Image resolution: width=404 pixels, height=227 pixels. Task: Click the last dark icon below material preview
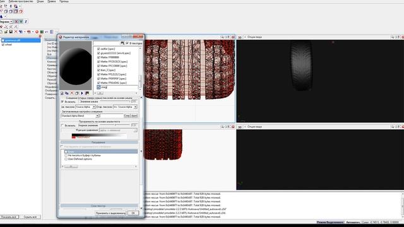coord(87,93)
